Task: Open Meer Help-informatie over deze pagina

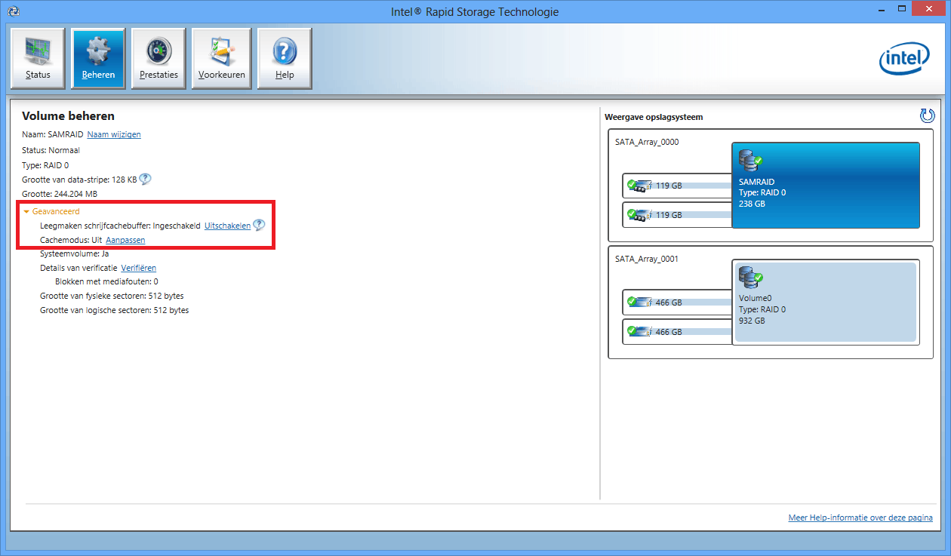Action: pos(860,518)
